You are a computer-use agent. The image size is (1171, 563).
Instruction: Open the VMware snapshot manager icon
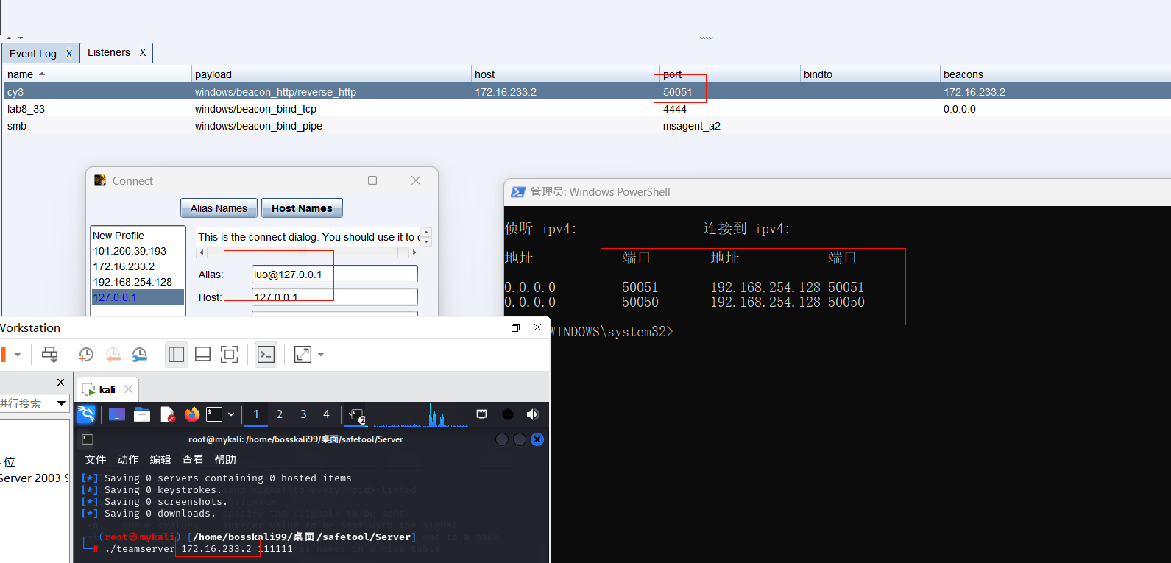(139, 355)
